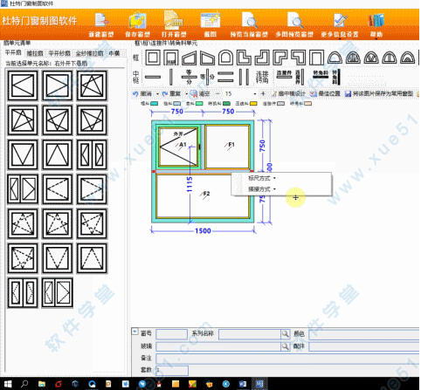The image size is (421, 390).
Task: Select the solid upward triangle sash unit
Action: pos(58,154)
